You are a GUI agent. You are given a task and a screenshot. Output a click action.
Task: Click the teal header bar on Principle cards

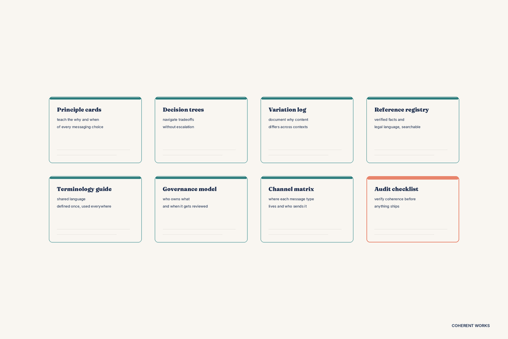point(95,98)
